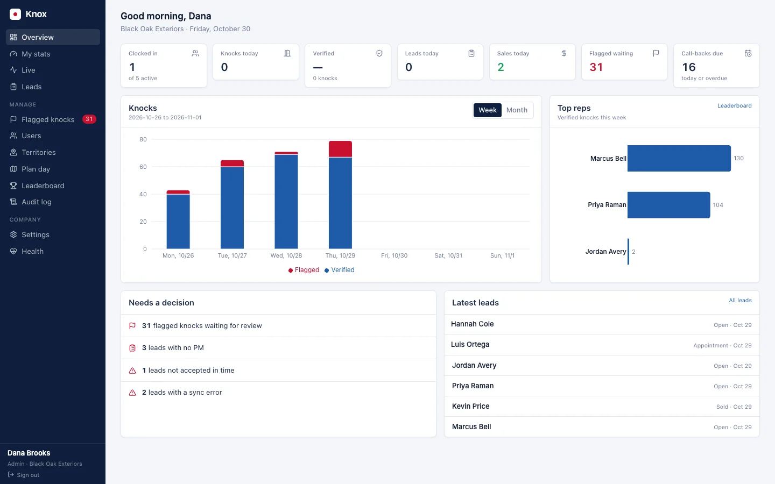Navigate to Territories

pos(53,152)
